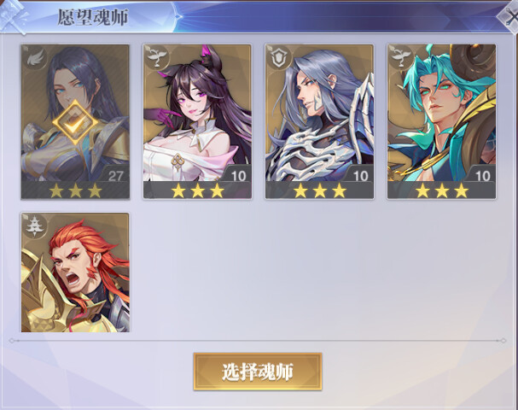
Task: Click the tree-shaped class icon on the red-haired card
Action: point(34,226)
